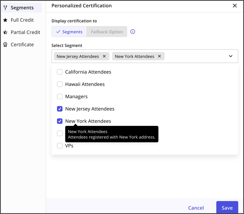The image size is (244, 214).
Task: Check the California Attendees checkbox
Action: pos(60,72)
